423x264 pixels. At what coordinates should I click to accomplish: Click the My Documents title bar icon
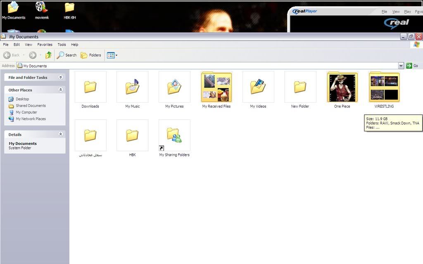pos(3,36)
